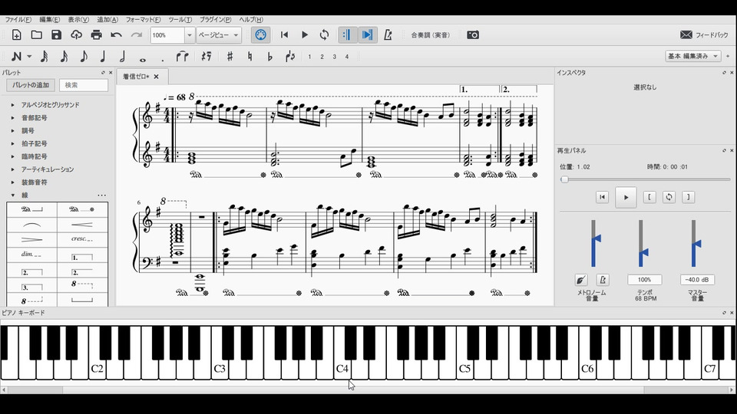Click the print icon in toolbar

coord(96,35)
